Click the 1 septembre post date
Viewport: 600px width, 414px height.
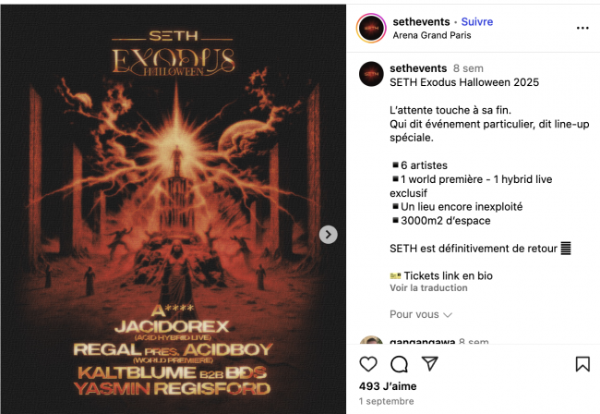click(386, 401)
